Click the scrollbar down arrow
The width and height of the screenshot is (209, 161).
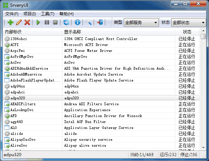203,147
